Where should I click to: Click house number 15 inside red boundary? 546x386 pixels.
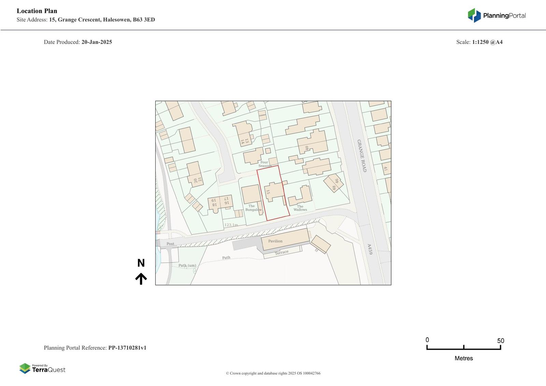point(268,192)
